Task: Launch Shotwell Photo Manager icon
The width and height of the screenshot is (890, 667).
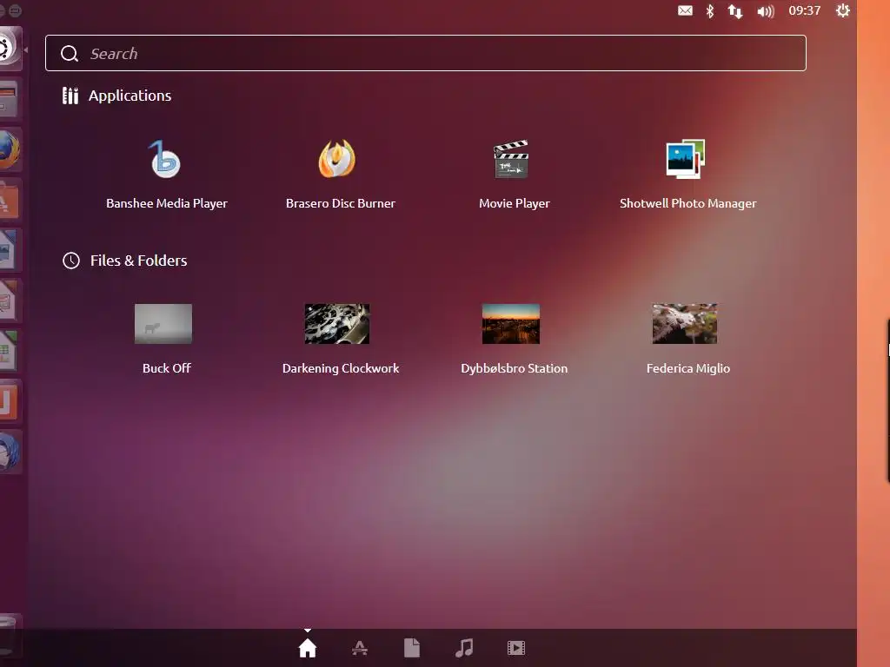Action: pyautogui.click(x=685, y=160)
